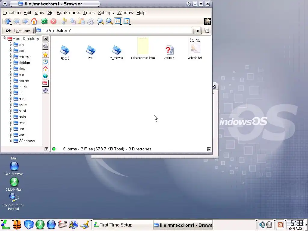Viewport: 308px width, 231px height.
Task: Expand the cdrom folder in tree
Action: [11, 57]
